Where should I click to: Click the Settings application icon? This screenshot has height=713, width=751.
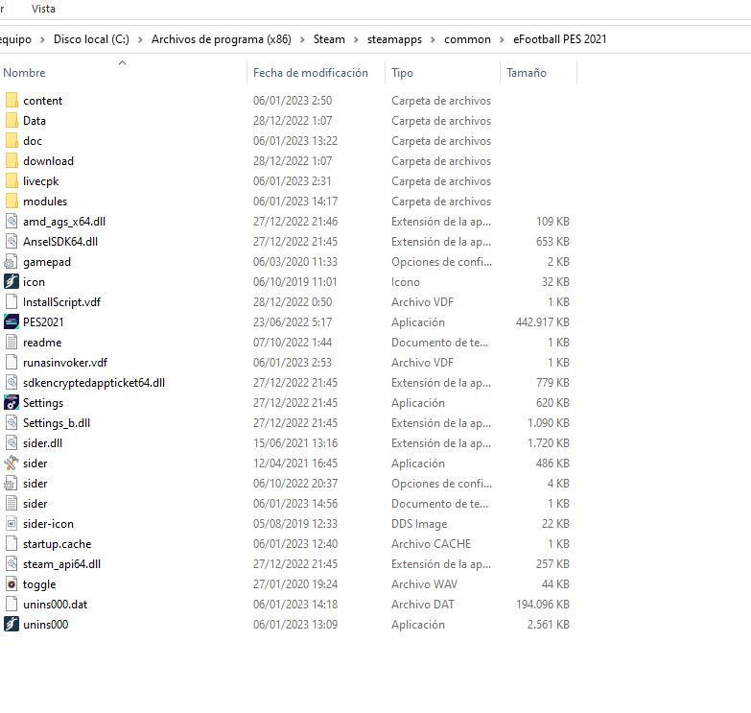[x=11, y=402]
